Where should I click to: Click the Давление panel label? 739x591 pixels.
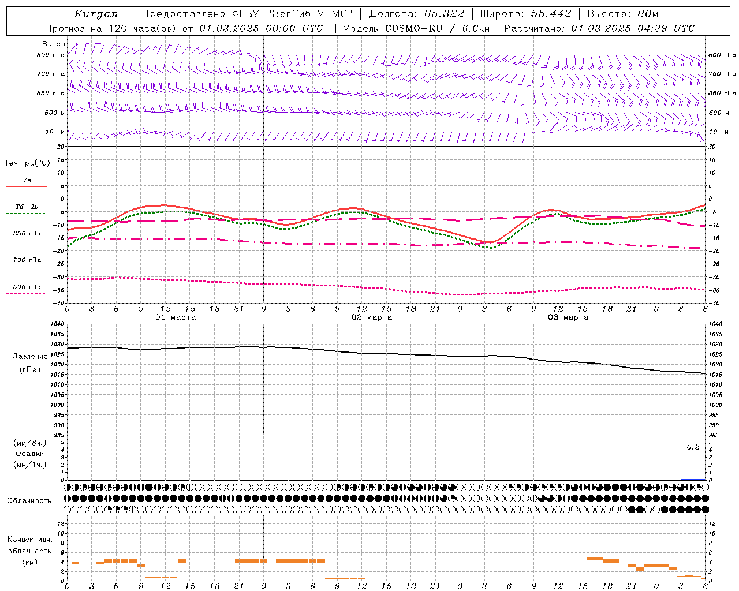(30, 357)
